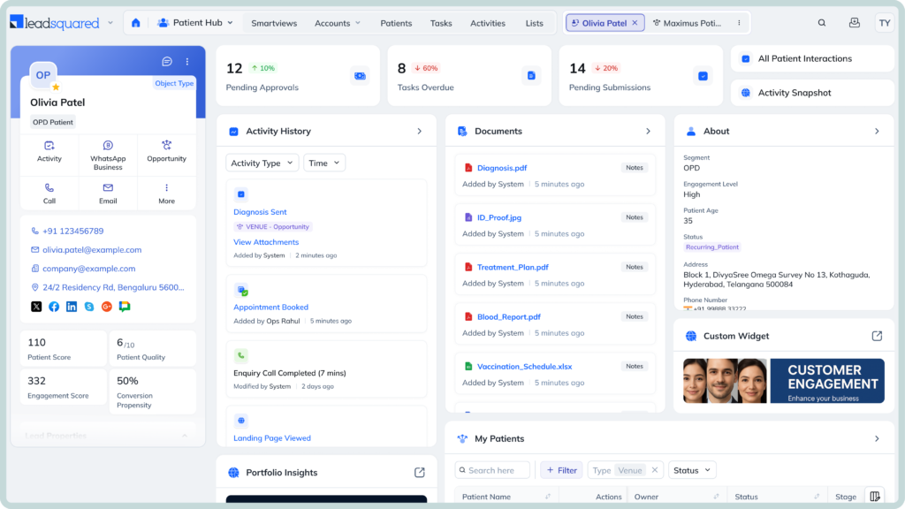This screenshot has height=509, width=905.
Task: Open the Time filter dropdown
Action: [323, 163]
